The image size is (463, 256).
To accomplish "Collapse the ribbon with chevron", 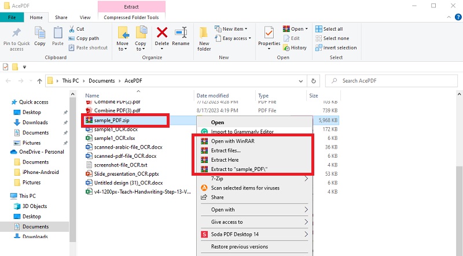I will click(449, 17).
